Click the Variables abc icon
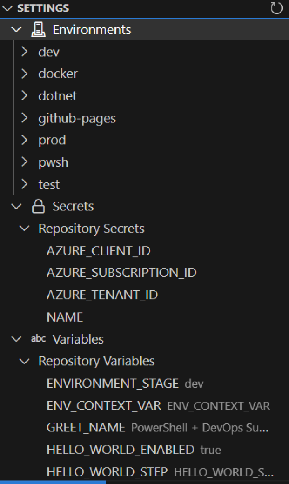Screen dimensions: 289x484 click(39, 339)
